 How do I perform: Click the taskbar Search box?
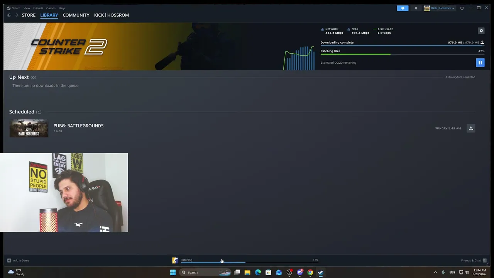pos(205,272)
